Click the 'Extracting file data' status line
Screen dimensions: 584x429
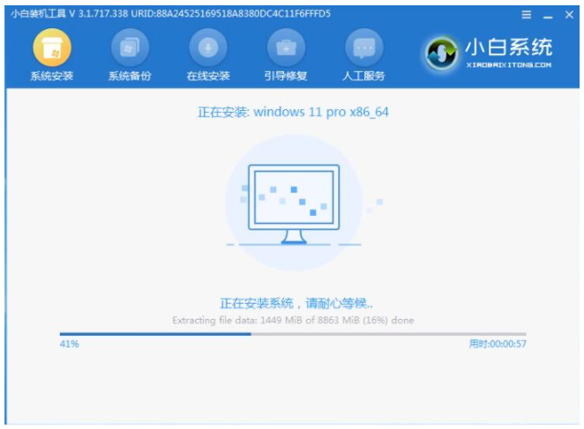293,321
